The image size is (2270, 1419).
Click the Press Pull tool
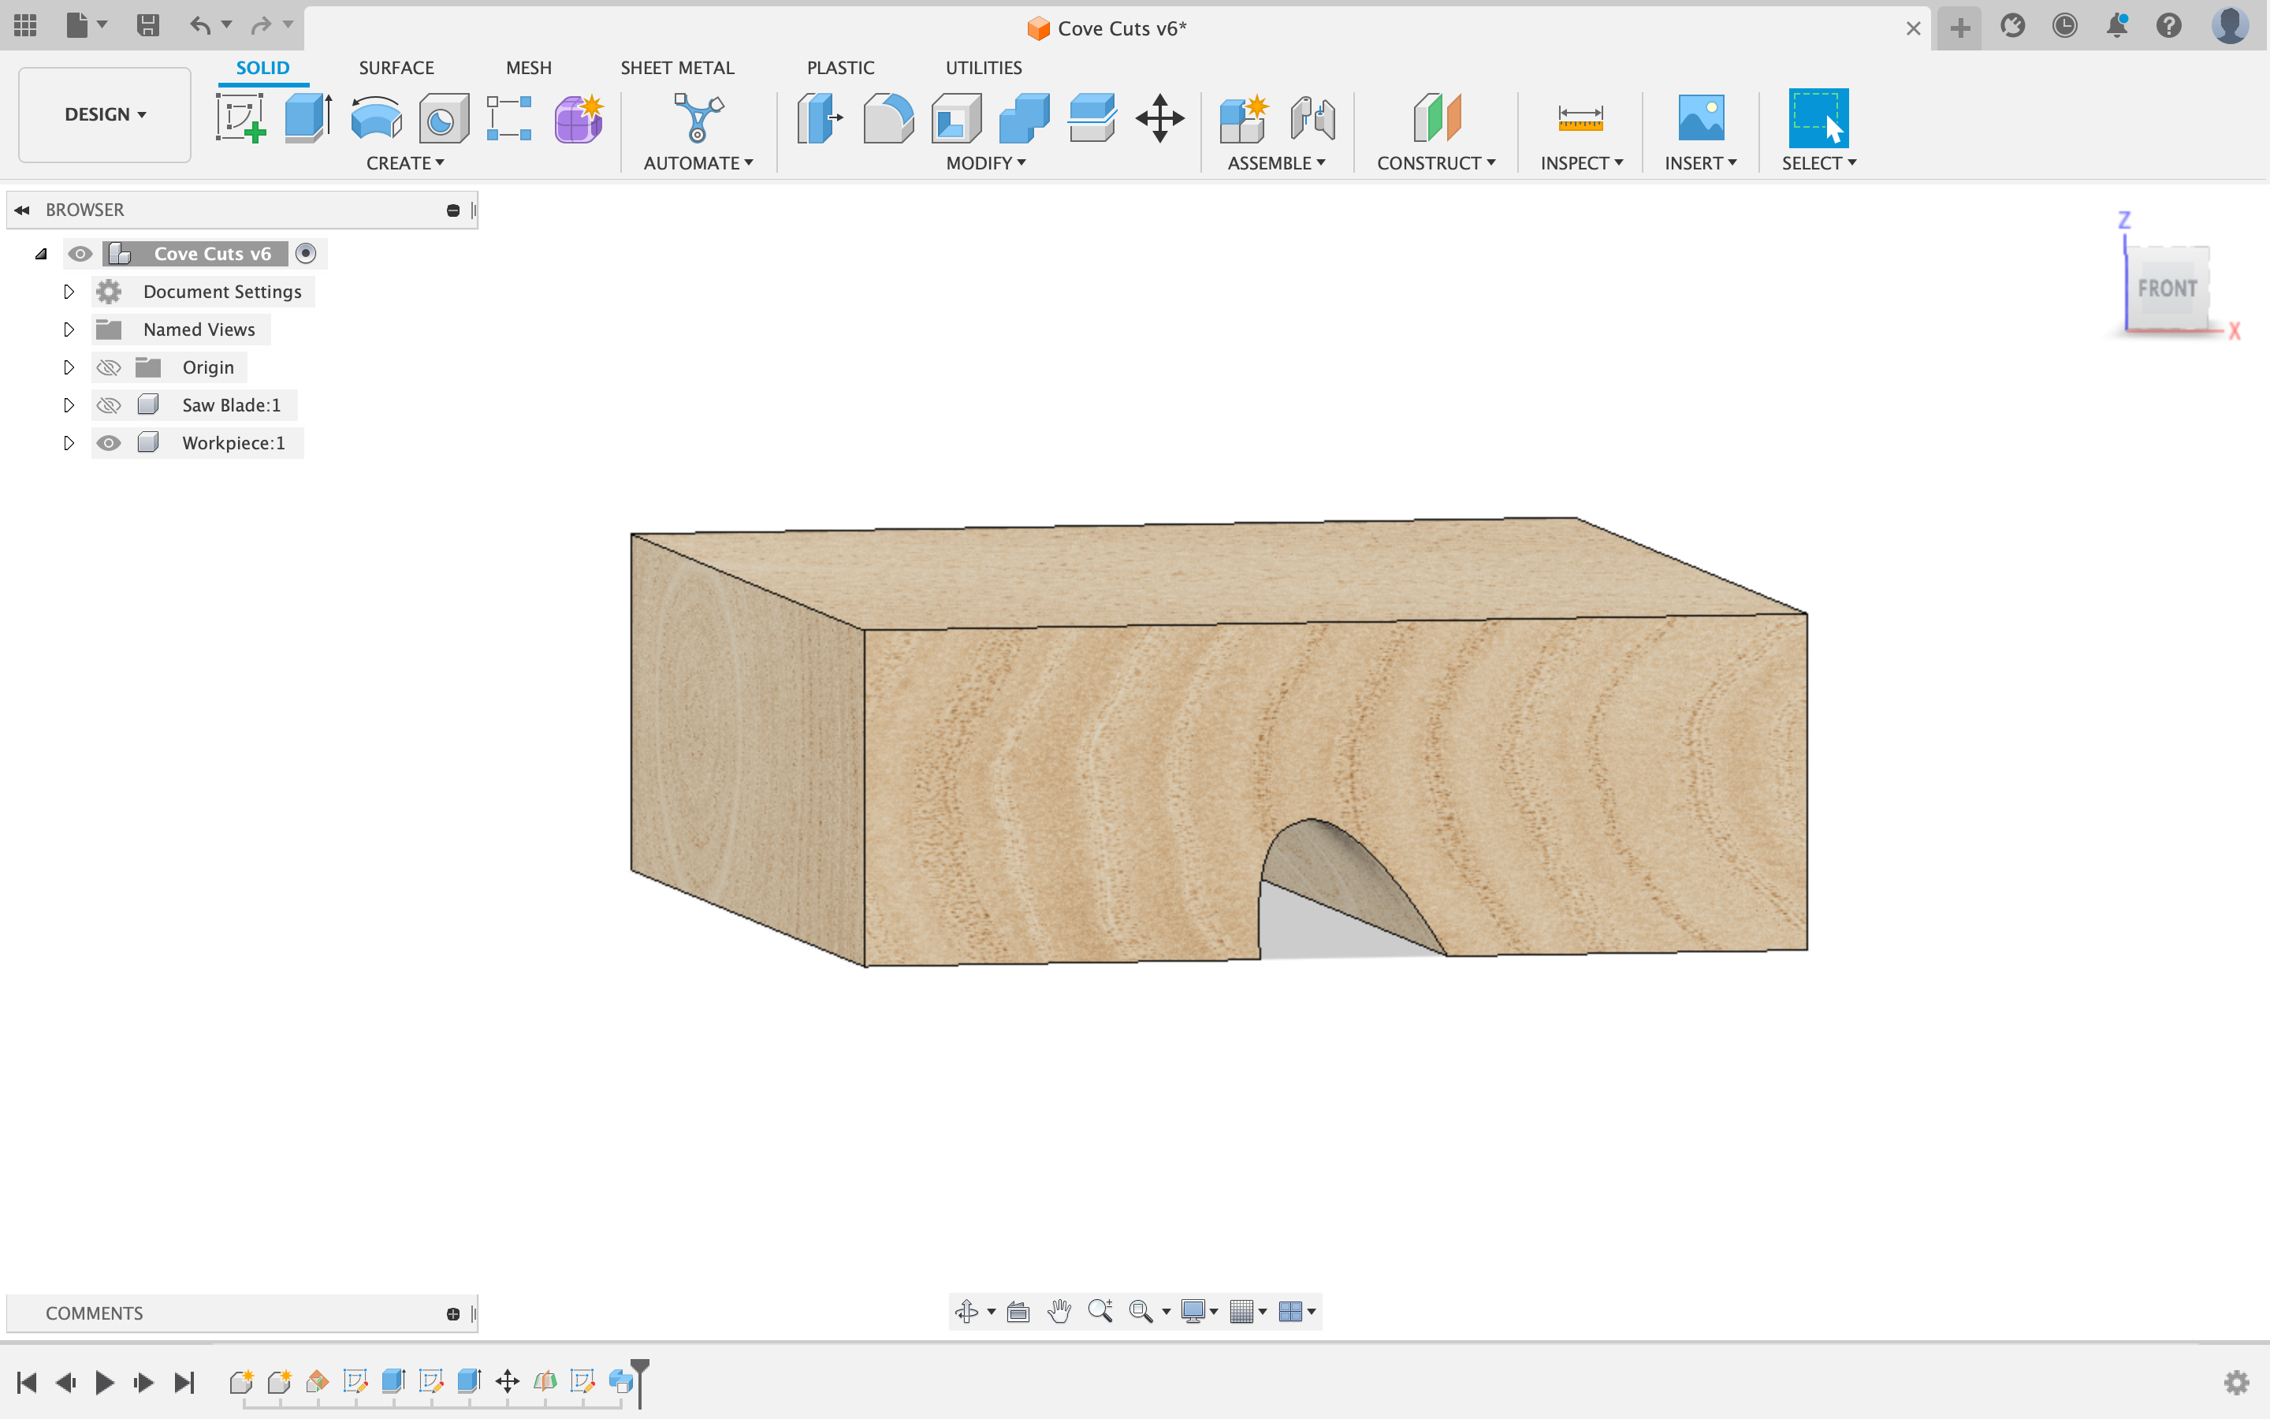click(x=820, y=118)
